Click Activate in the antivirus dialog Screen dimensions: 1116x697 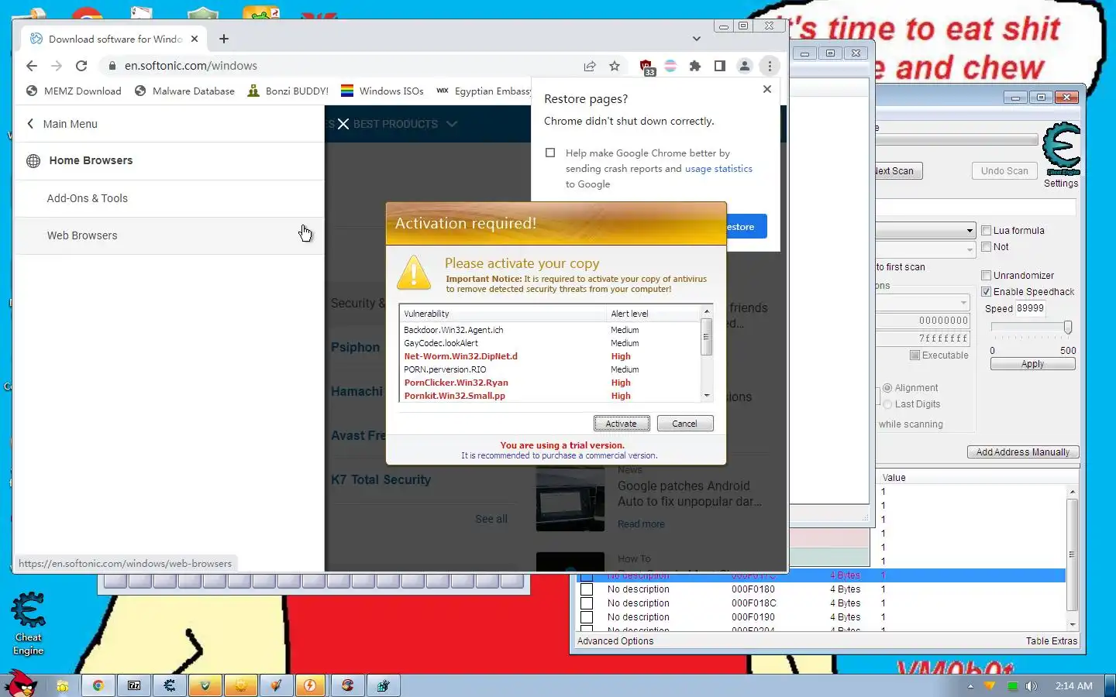coord(622,424)
